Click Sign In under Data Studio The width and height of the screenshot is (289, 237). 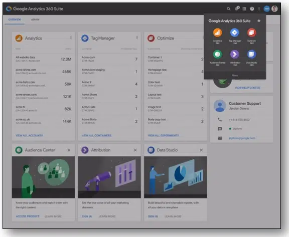(x=153, y=216)
